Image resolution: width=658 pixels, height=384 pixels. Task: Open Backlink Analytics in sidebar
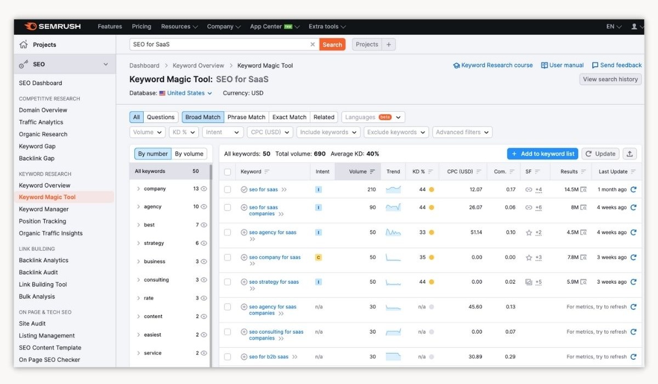click(44, 261)
